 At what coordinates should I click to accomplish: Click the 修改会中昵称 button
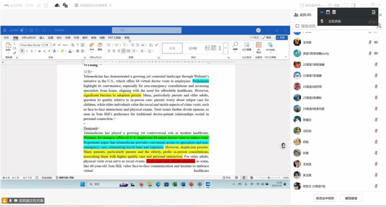(325, 198)
